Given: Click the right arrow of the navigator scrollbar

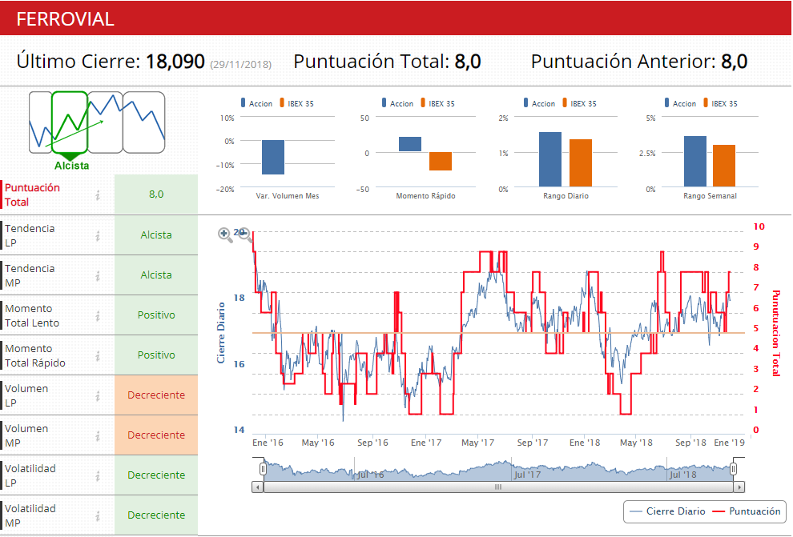Looking at the screenshot, I should click(x=739, y=487).
